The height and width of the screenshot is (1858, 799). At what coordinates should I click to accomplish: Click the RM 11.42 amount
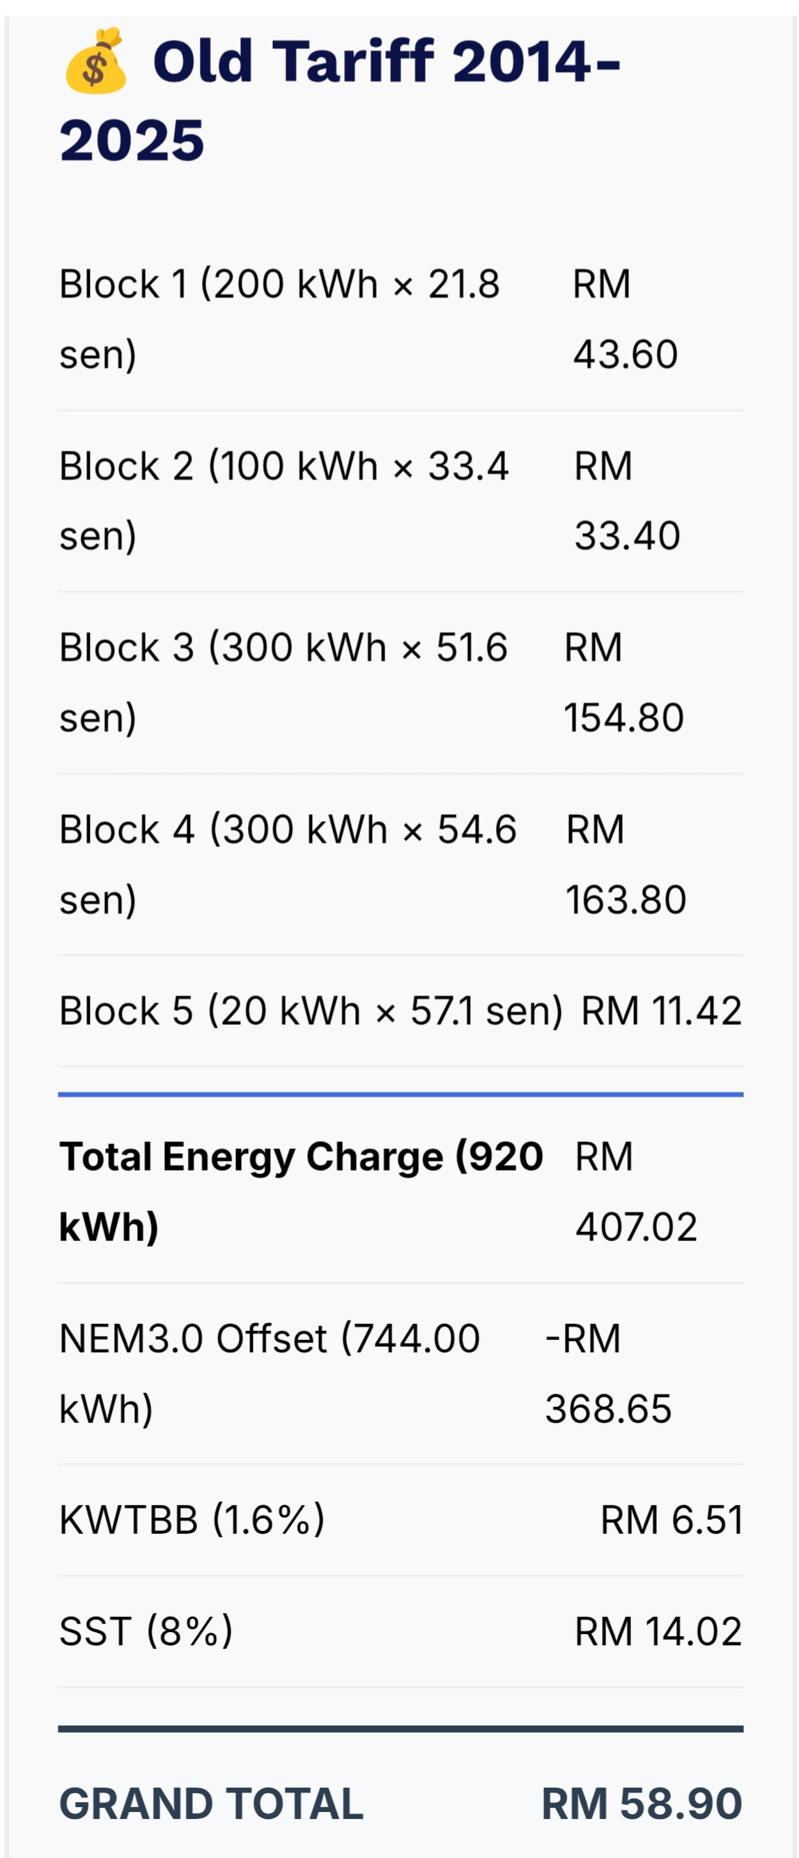[661, 1010]
